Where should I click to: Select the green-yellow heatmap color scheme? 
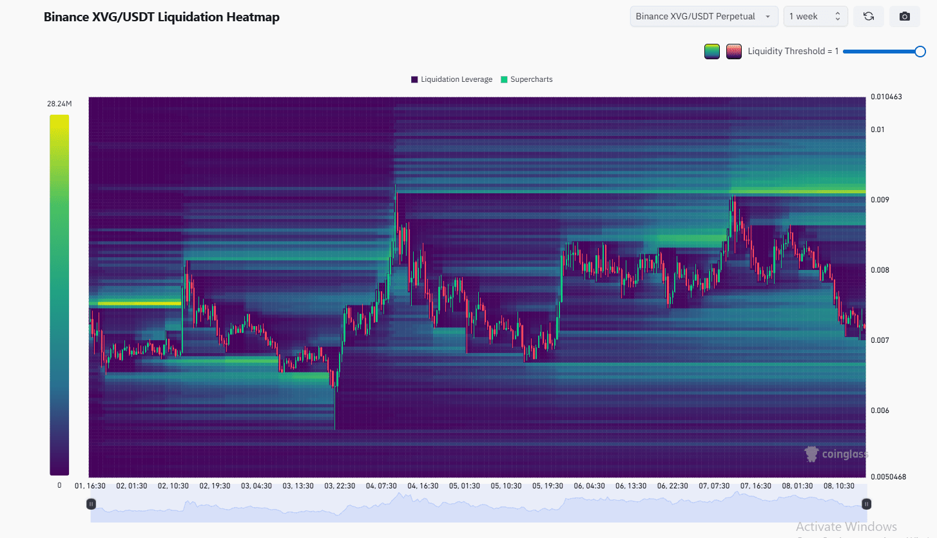(x=711, y=52)
